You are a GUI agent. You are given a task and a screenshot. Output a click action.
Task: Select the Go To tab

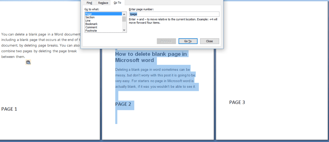(118, 3)
